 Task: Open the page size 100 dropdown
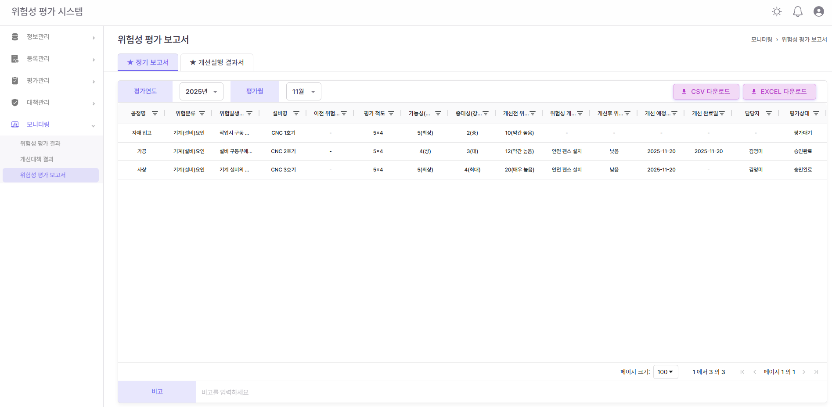pyautogui.click(x=665, y=372)
